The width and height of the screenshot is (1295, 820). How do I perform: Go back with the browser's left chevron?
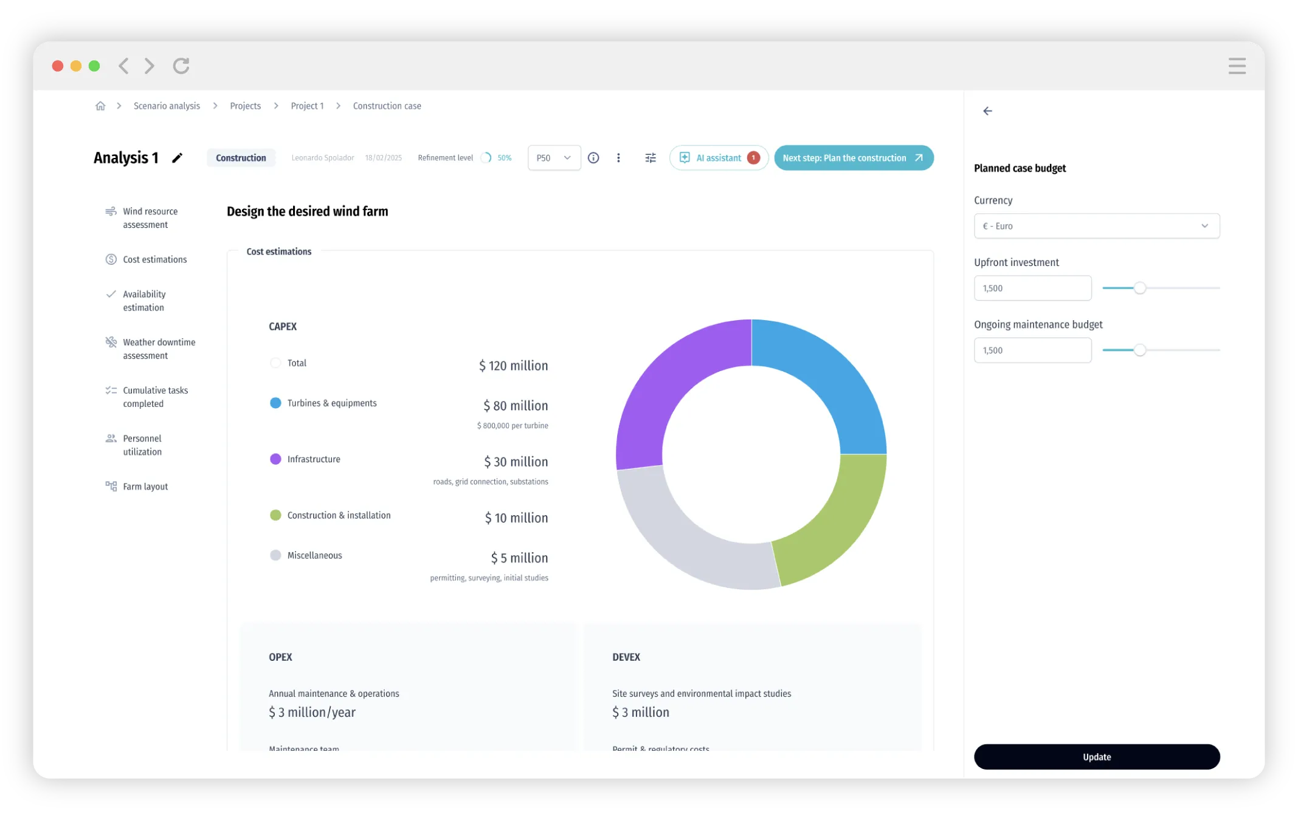pos(124,66)
